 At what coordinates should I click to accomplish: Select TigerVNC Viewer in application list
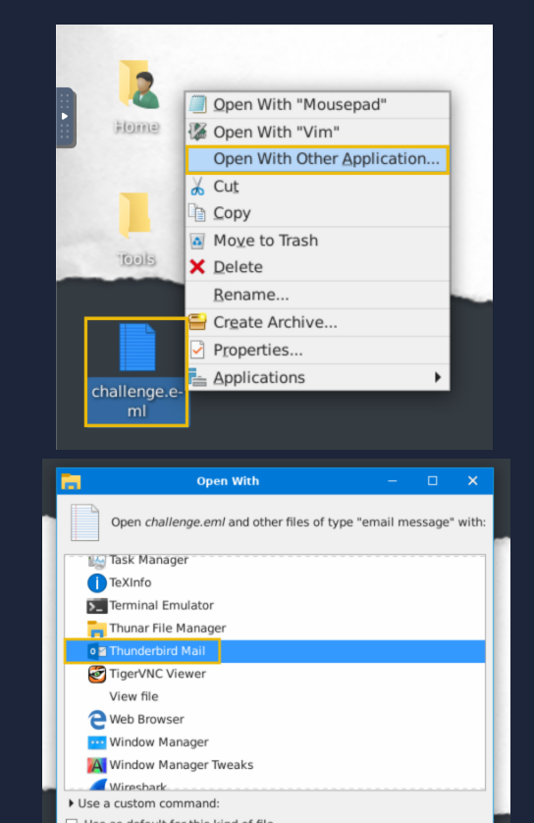[x=275, y=674]
